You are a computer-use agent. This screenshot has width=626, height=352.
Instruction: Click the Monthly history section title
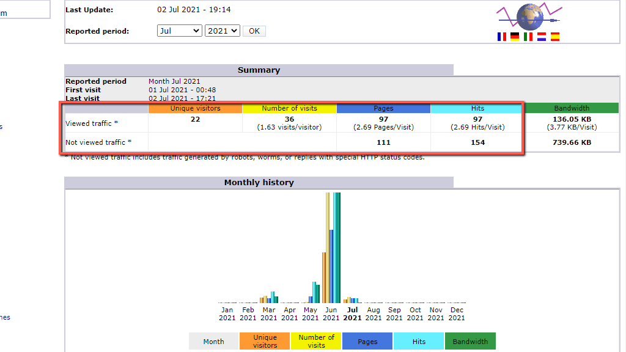(x=259, y=182)
